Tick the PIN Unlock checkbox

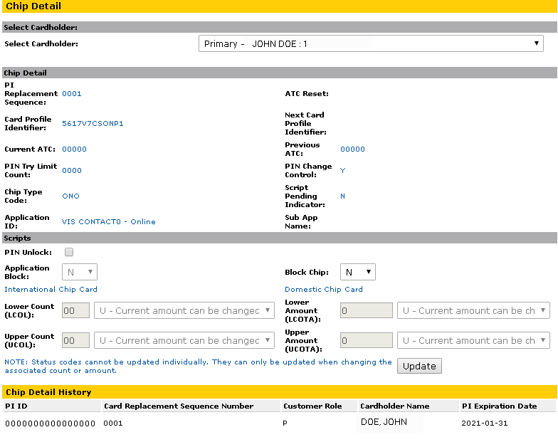(69, 252)
